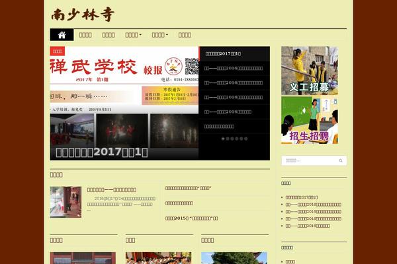Open the shortest sidebar recent post with 2016
The image size is (397, 264).
[308, 226]
